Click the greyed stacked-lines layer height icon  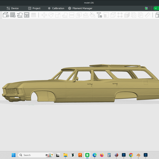click(34, 15)
